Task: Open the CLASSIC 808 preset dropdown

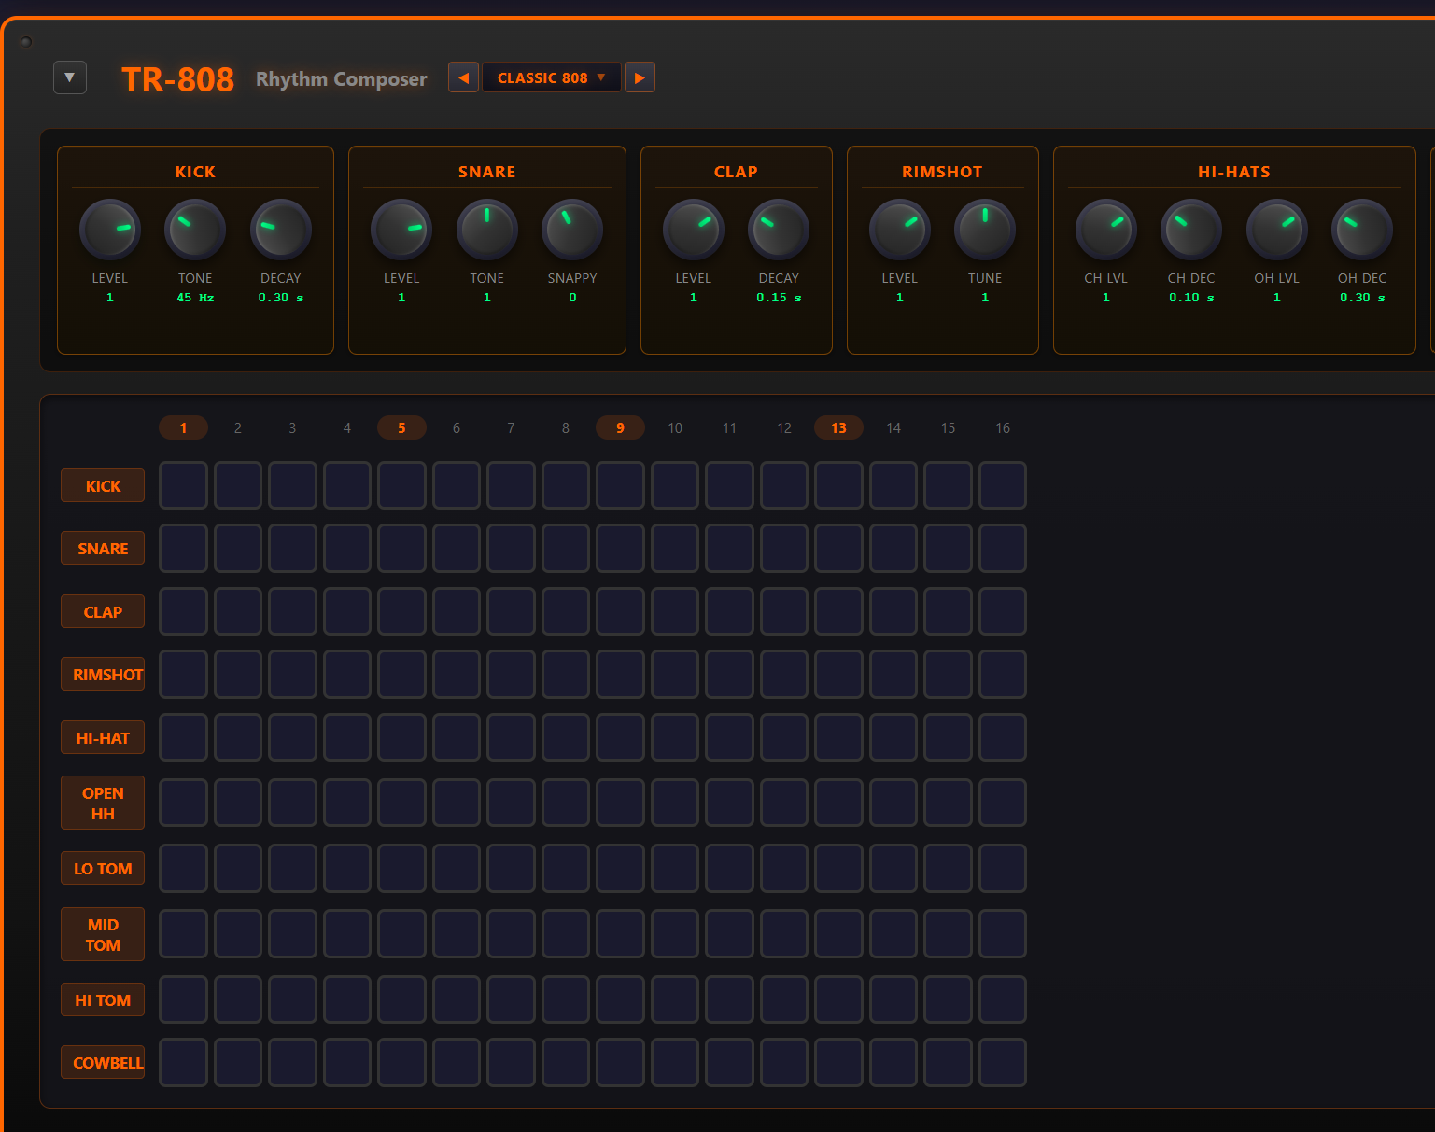Action: (551, 77)
